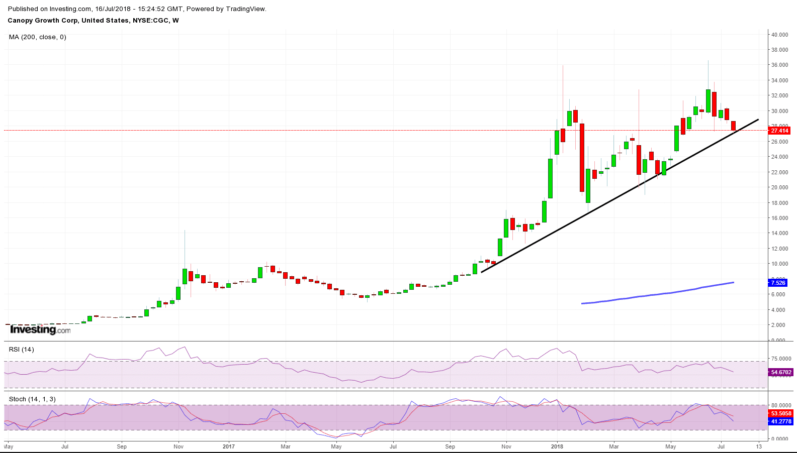This screenshot has width=797, height=453.
Task: Click the blue 41.2778 stochastic value tag
Action: [x=781, y=421]
